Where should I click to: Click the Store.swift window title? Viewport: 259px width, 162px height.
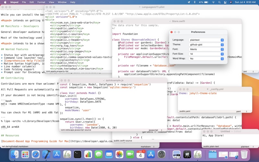pos(178,21)
